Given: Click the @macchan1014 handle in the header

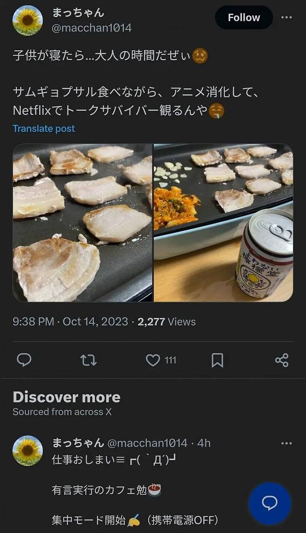Looking at the screenshot, I should click(92, 28).
